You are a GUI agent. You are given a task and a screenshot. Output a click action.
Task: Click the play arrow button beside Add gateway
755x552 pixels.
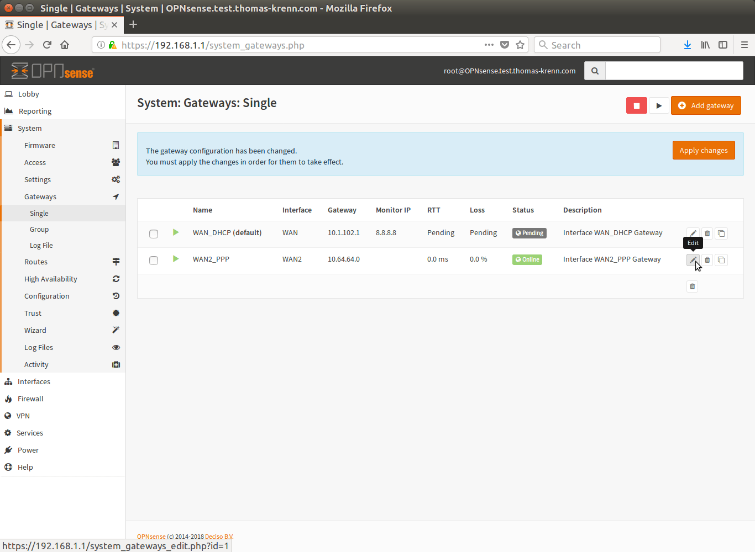[x=658, y=105]
